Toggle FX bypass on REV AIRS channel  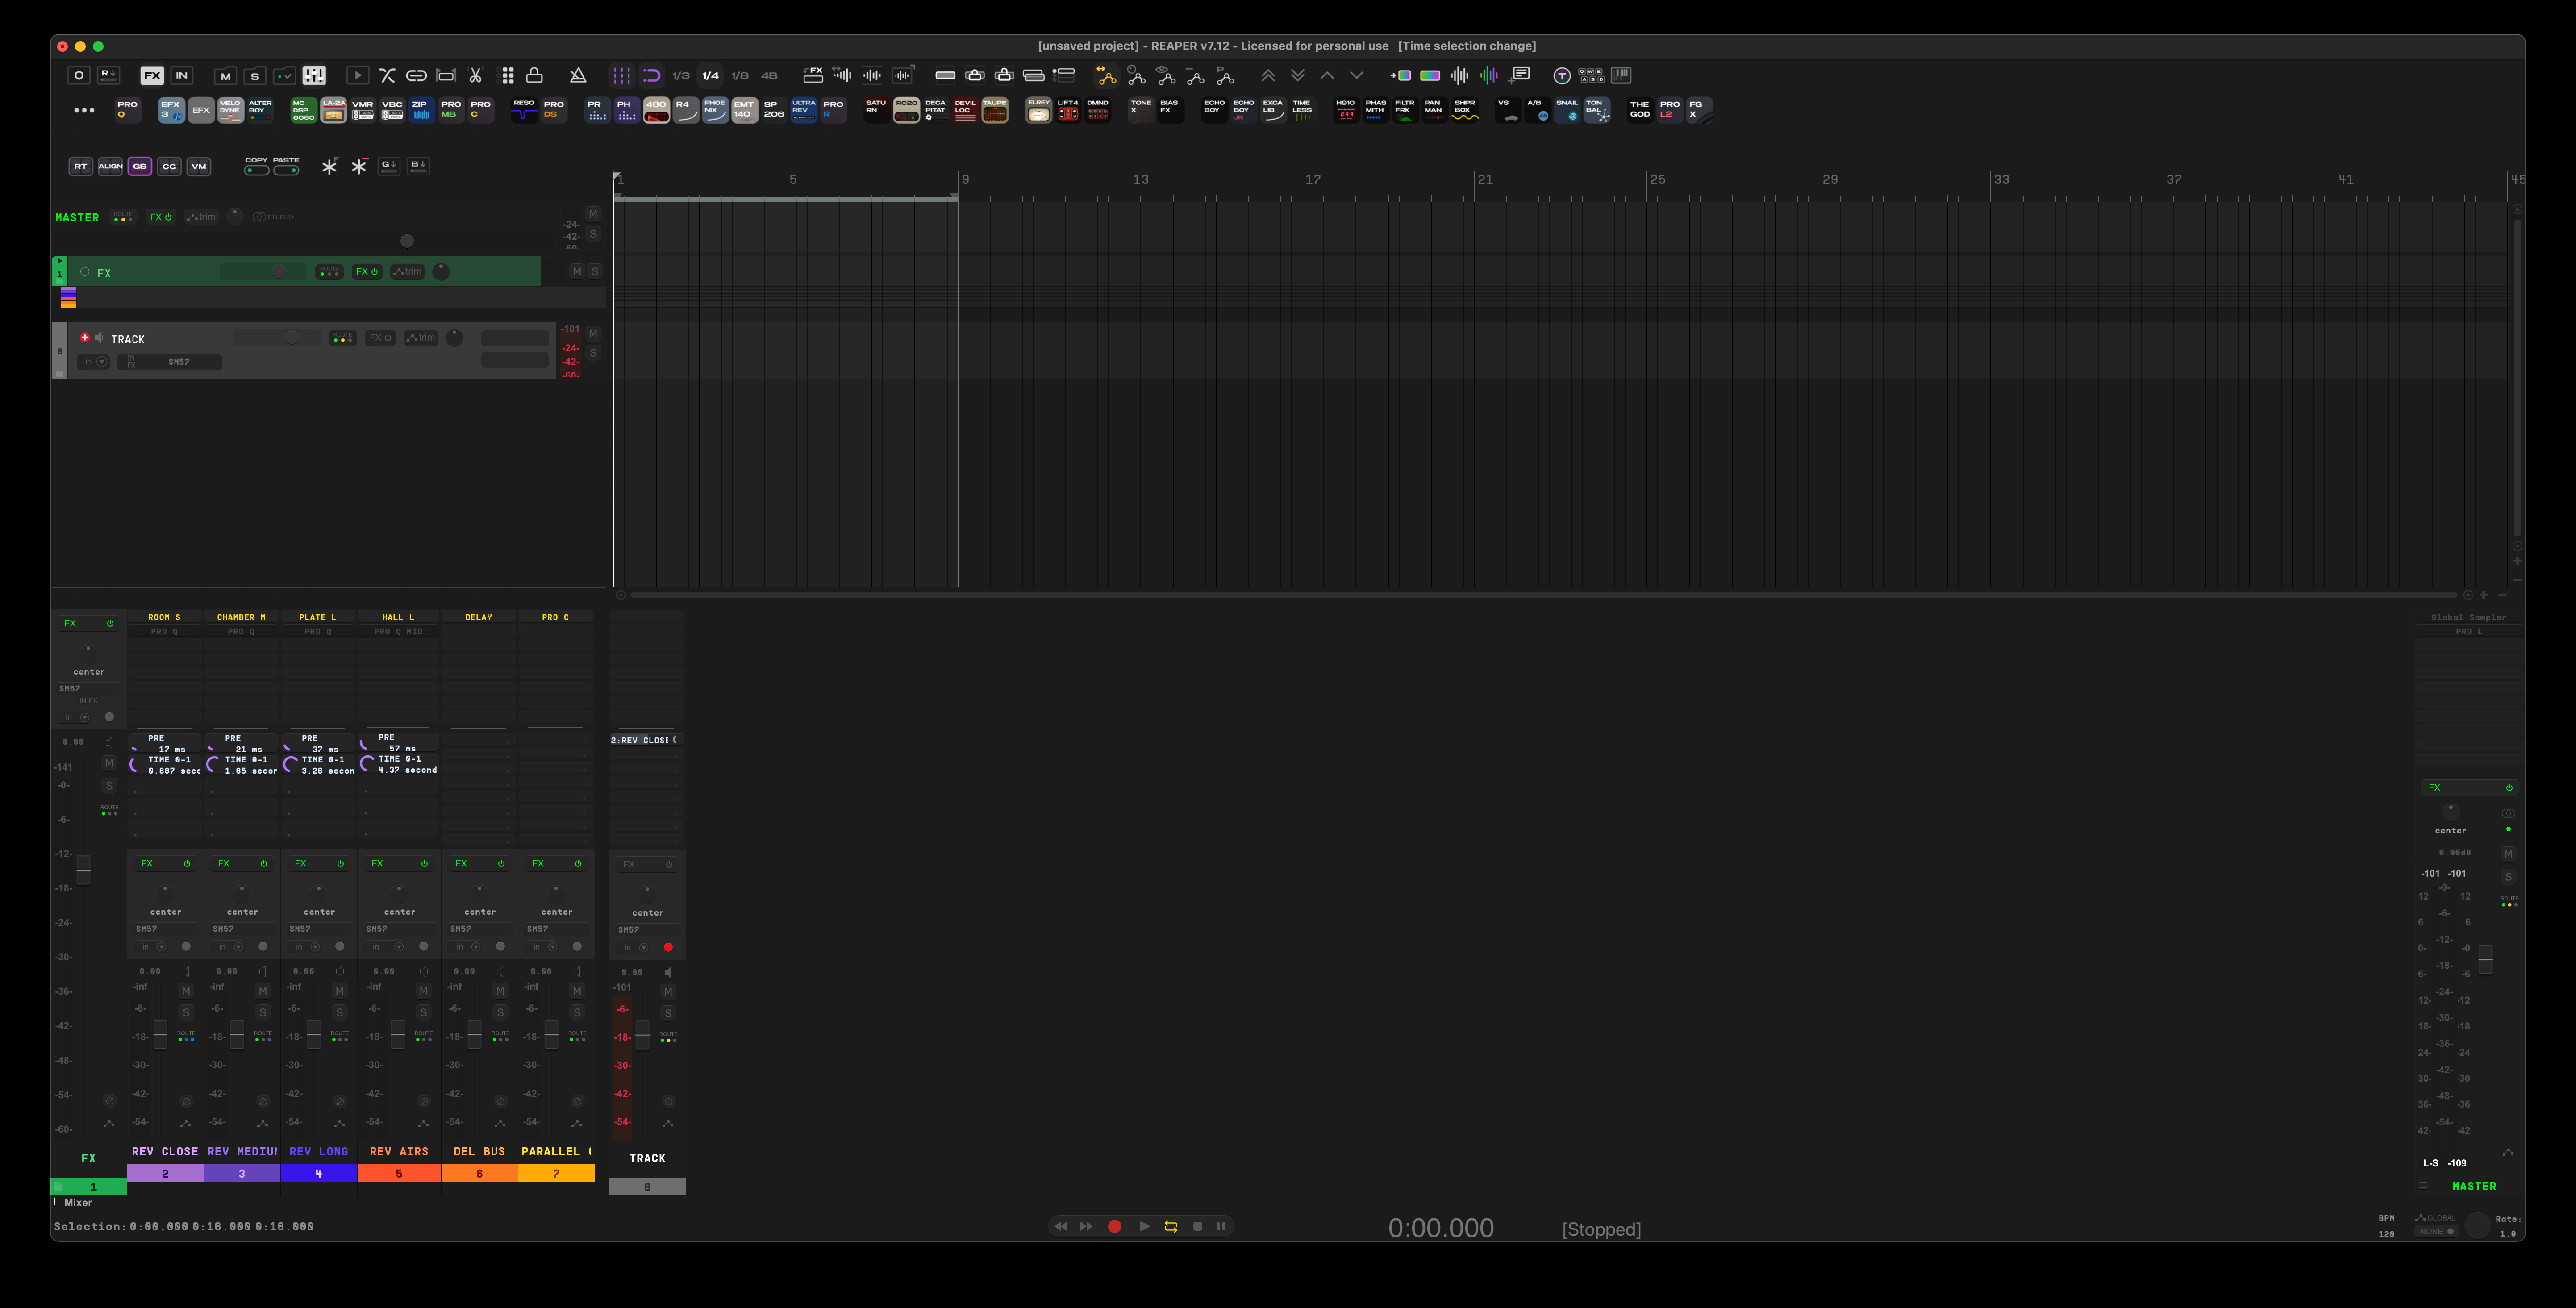pos(424,863)
